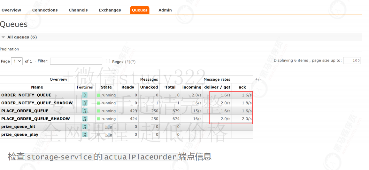
Task: Switch to the Connections tab
Action: 45,10
